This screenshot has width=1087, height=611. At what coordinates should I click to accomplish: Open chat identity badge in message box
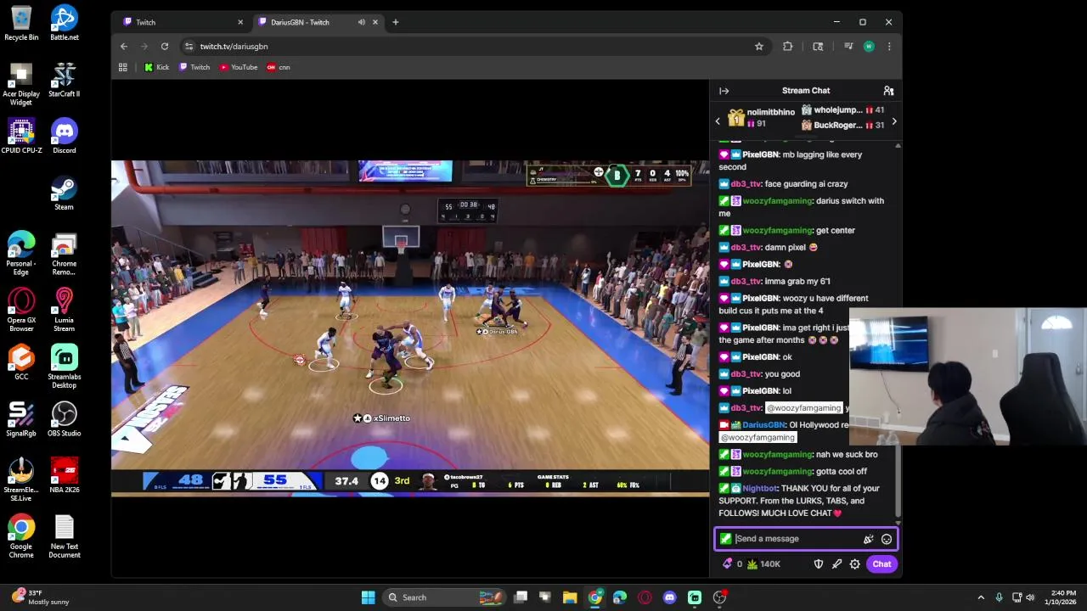pos(726,539)
